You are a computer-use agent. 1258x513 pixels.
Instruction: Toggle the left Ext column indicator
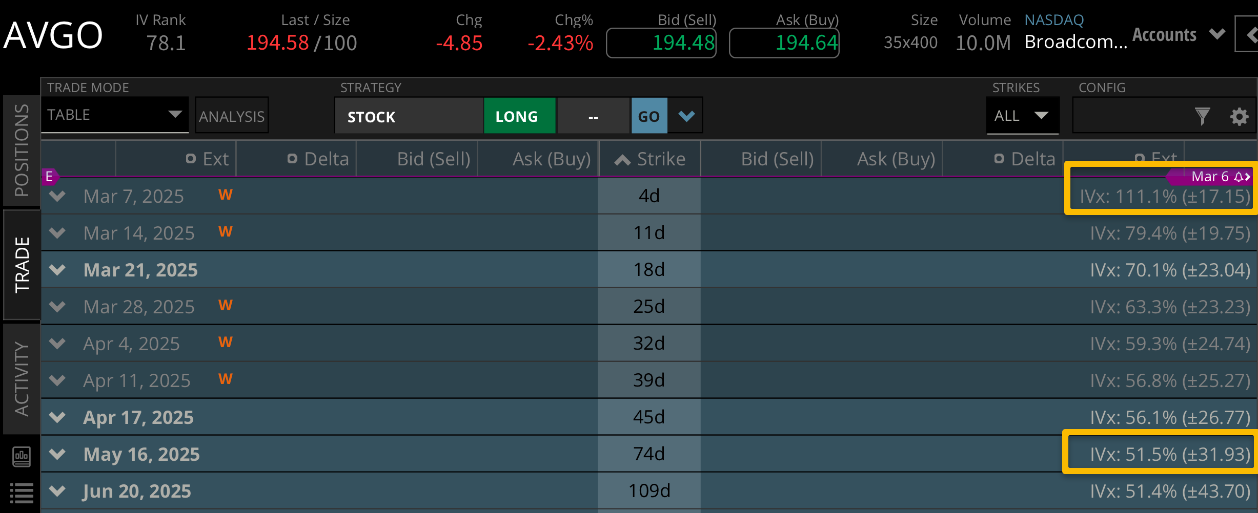point(191,159)
